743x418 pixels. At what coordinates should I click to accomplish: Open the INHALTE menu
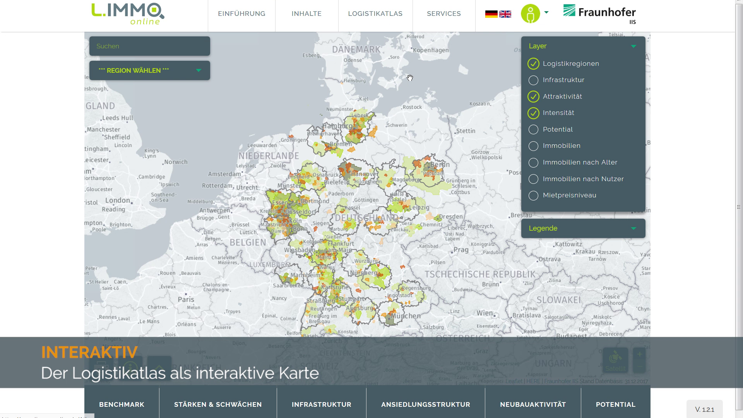click(306, 14)
